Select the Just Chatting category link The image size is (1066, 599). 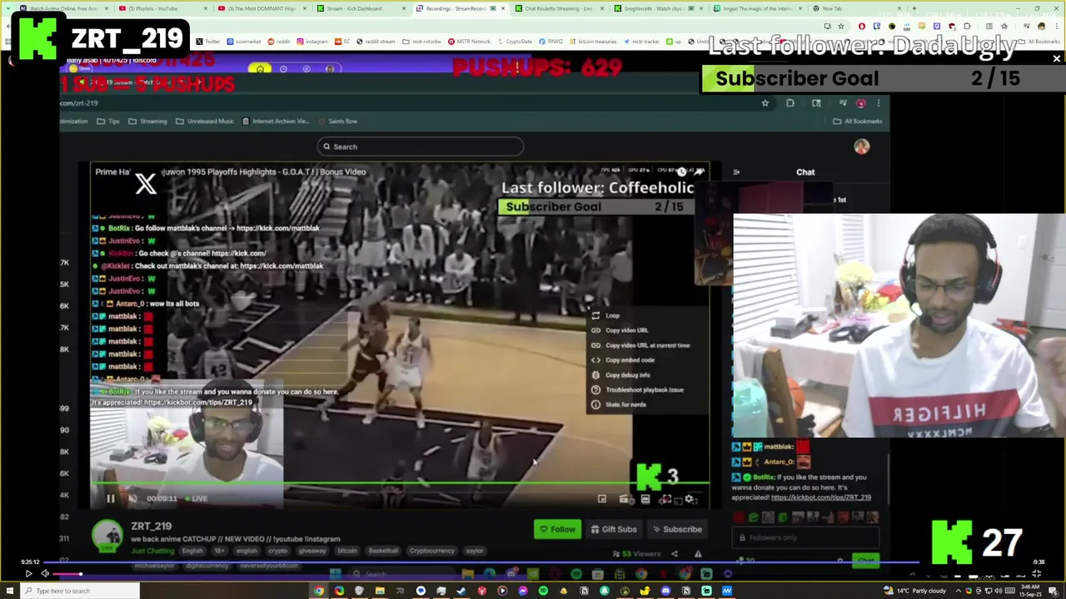(x=152, y=551)
